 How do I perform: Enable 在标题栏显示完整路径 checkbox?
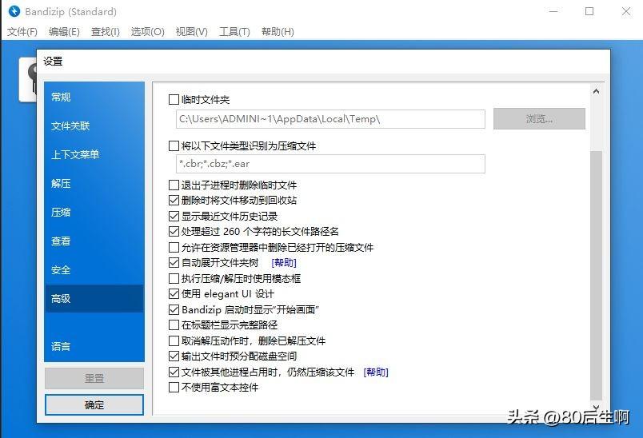point(174,325)
